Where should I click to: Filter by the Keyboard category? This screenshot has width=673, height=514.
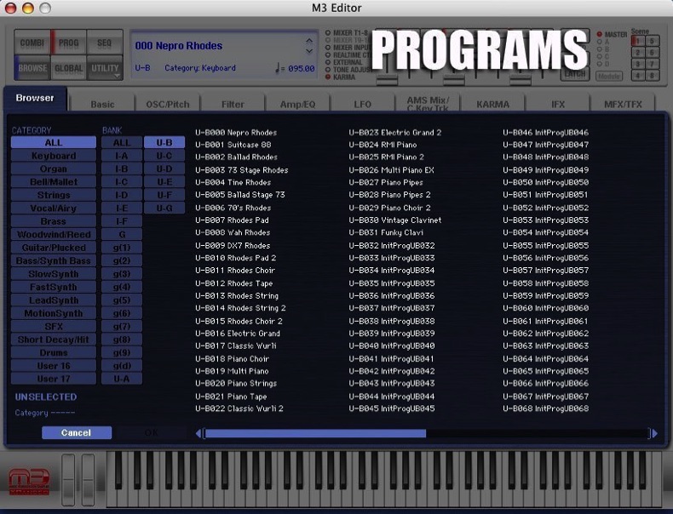click(54, 156)
